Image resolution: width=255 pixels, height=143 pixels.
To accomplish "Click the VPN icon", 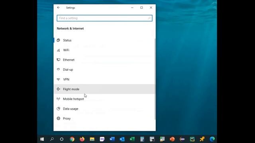I will (59, 79).
